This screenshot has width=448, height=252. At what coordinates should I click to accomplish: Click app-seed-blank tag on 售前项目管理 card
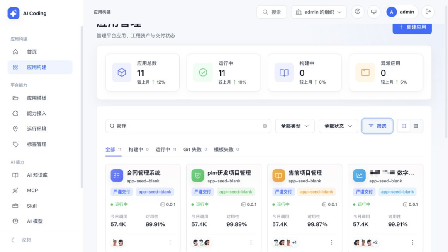[317, 192]
